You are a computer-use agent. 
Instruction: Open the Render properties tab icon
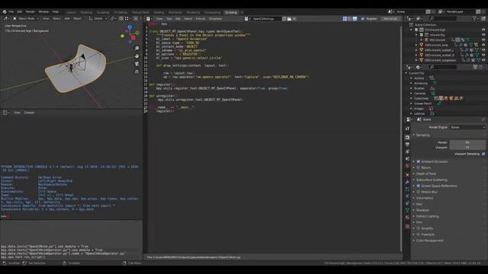point(407,137)
